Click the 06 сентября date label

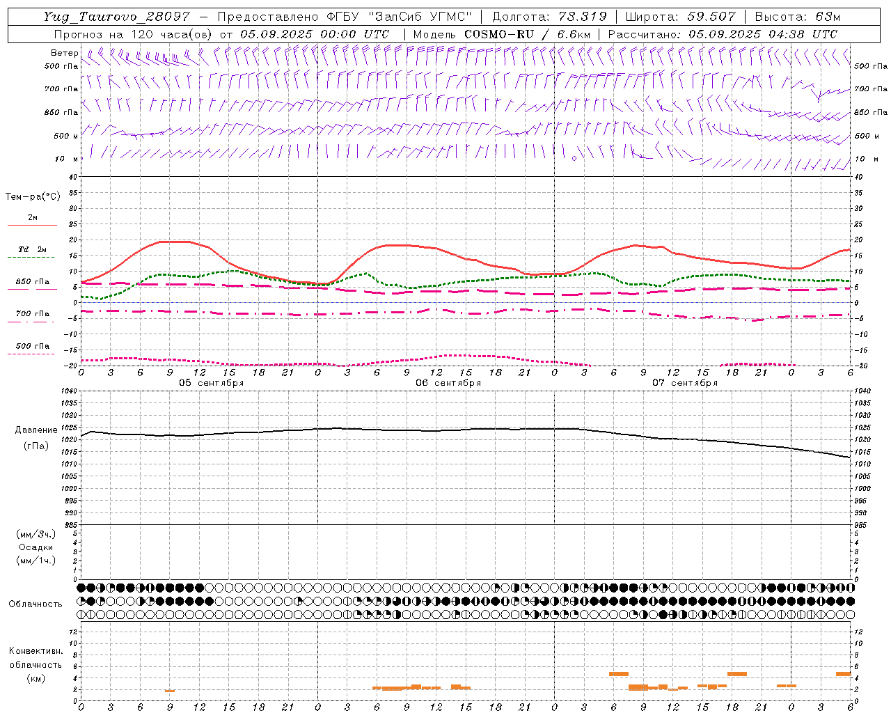pyautogui.click(x=448, y=383)
